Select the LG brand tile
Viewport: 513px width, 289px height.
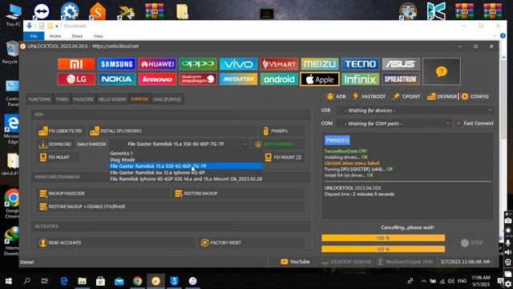click(x=76, y=79)
